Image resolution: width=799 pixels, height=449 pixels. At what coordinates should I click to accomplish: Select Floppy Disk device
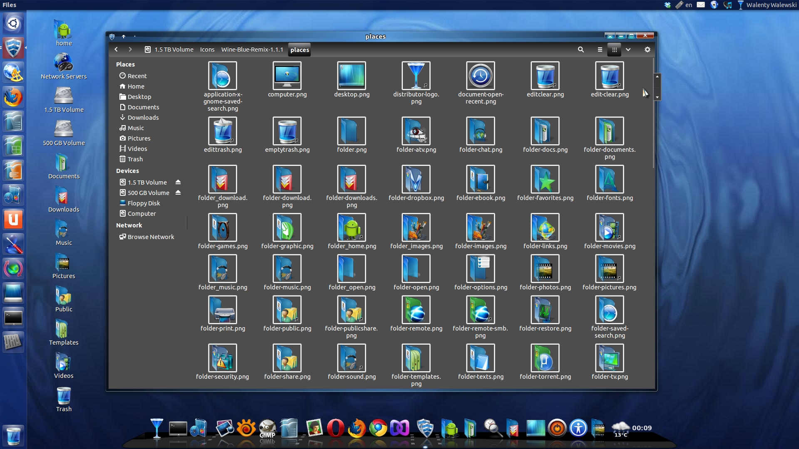(x=140, y=203)
